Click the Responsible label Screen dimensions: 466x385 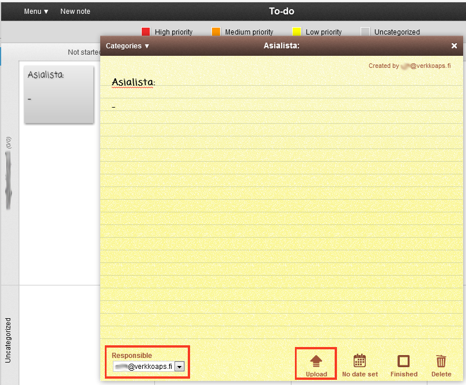(x=132, y=356)
